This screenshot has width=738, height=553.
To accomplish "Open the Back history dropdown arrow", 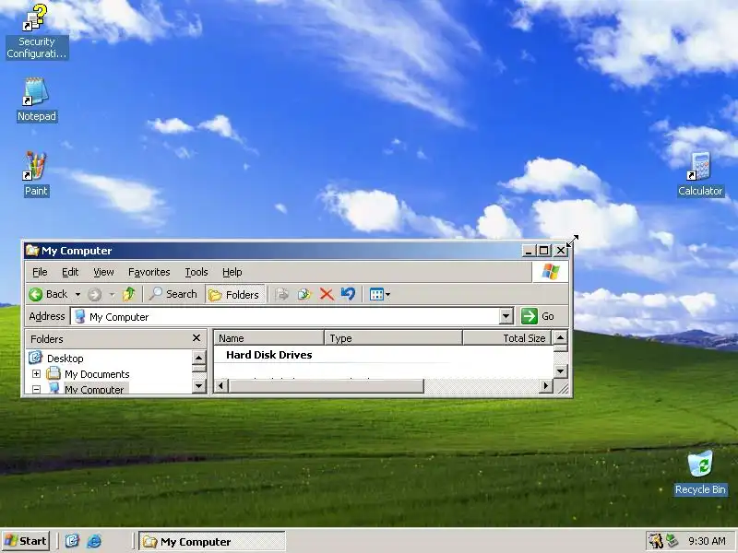I will [77, 294].
